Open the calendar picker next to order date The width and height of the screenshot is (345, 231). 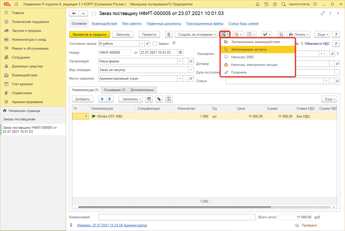point(180,53)
